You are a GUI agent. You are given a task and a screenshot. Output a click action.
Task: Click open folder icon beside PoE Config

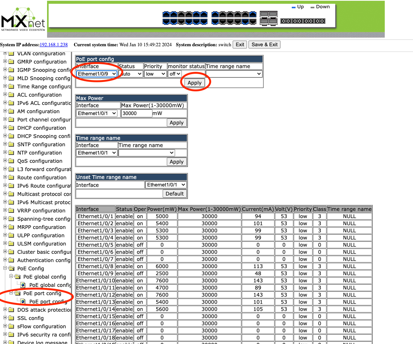tap(11, 268)
